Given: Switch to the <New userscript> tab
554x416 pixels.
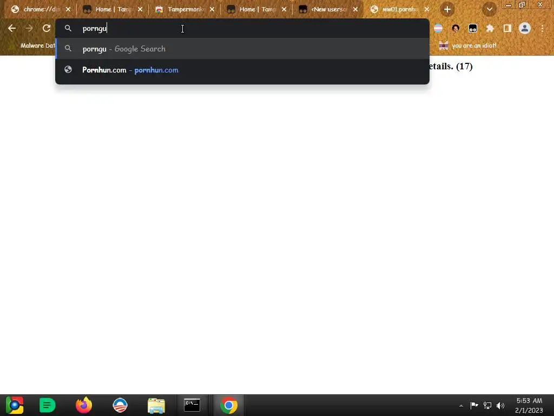Looking at the screenshot, I should point(328,10).
